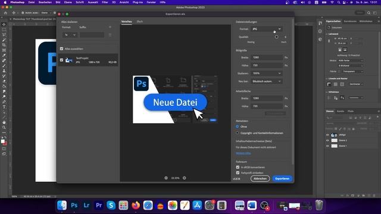This screenshot has height=214, width=381.
Task: Click the Qualität slider handle
Action: click(x=276, y=37)
